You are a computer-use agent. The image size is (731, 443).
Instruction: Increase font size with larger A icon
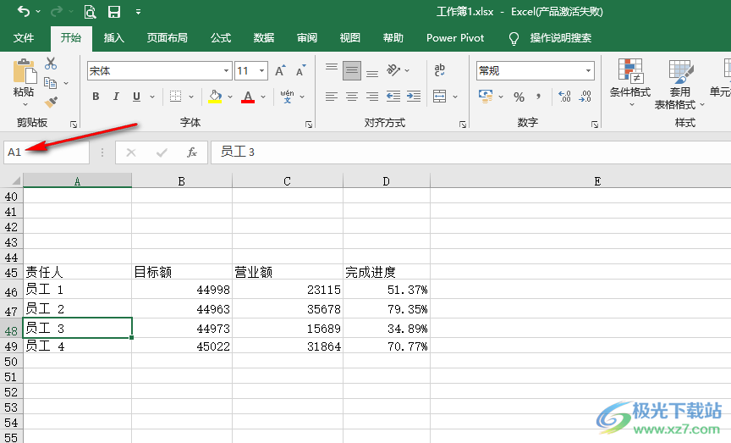click(x=280, y=71)
